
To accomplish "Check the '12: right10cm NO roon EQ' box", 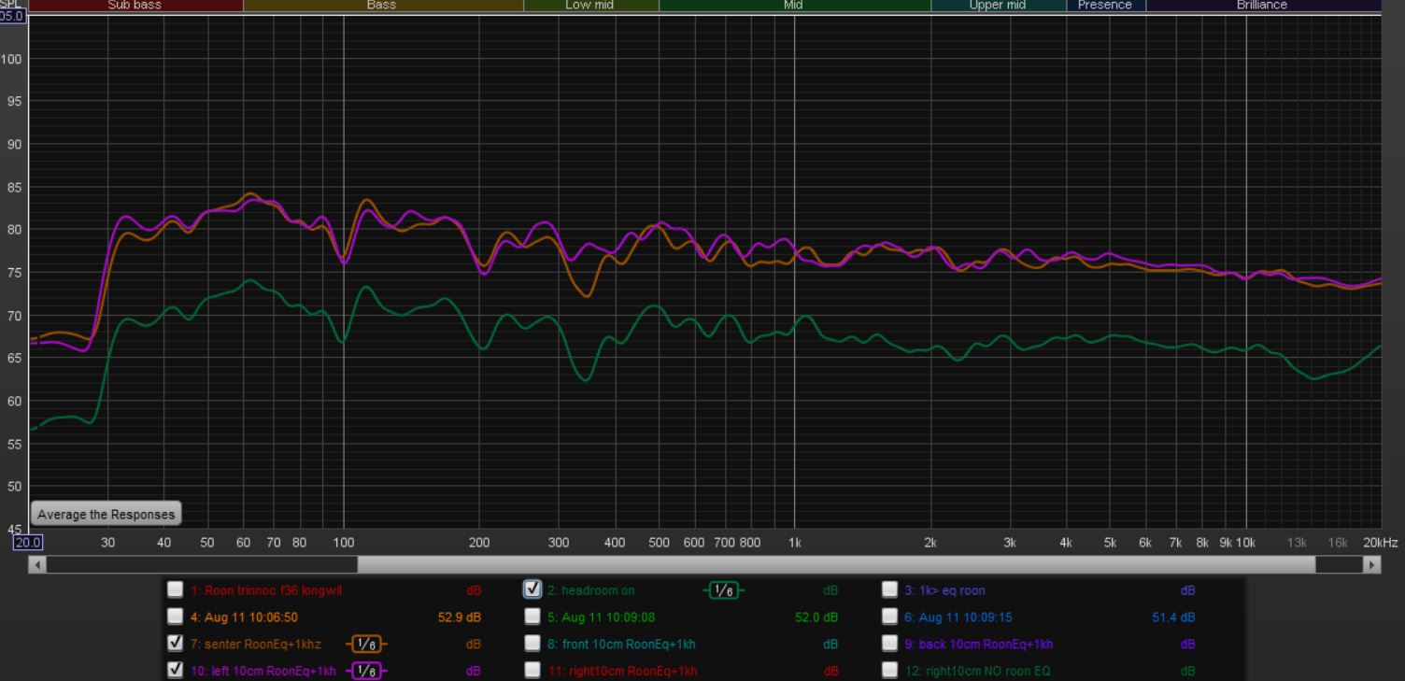I will point(891,671).
